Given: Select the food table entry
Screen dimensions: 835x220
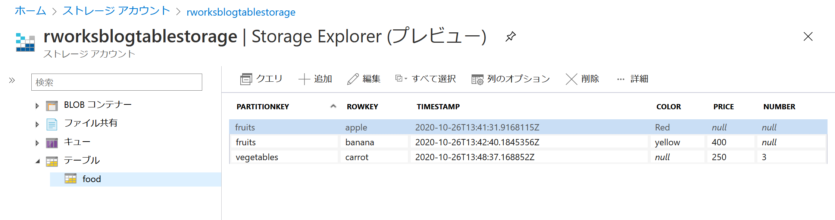Looking at the screenshot, I should pyautogui.click(x=135, y=179).
